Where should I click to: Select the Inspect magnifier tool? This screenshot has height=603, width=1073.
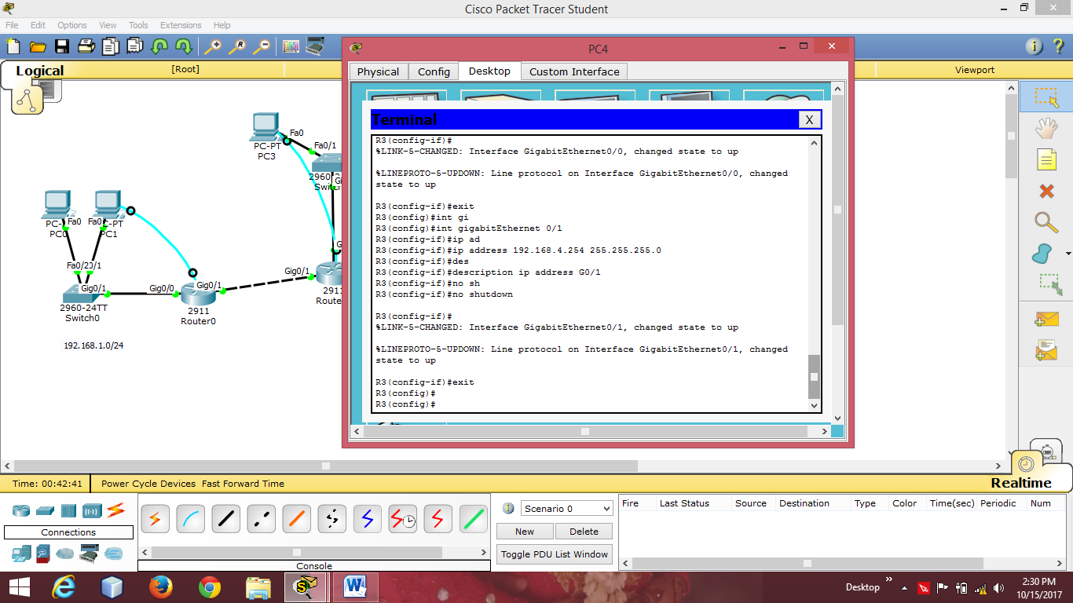[x=1046, y=222]
